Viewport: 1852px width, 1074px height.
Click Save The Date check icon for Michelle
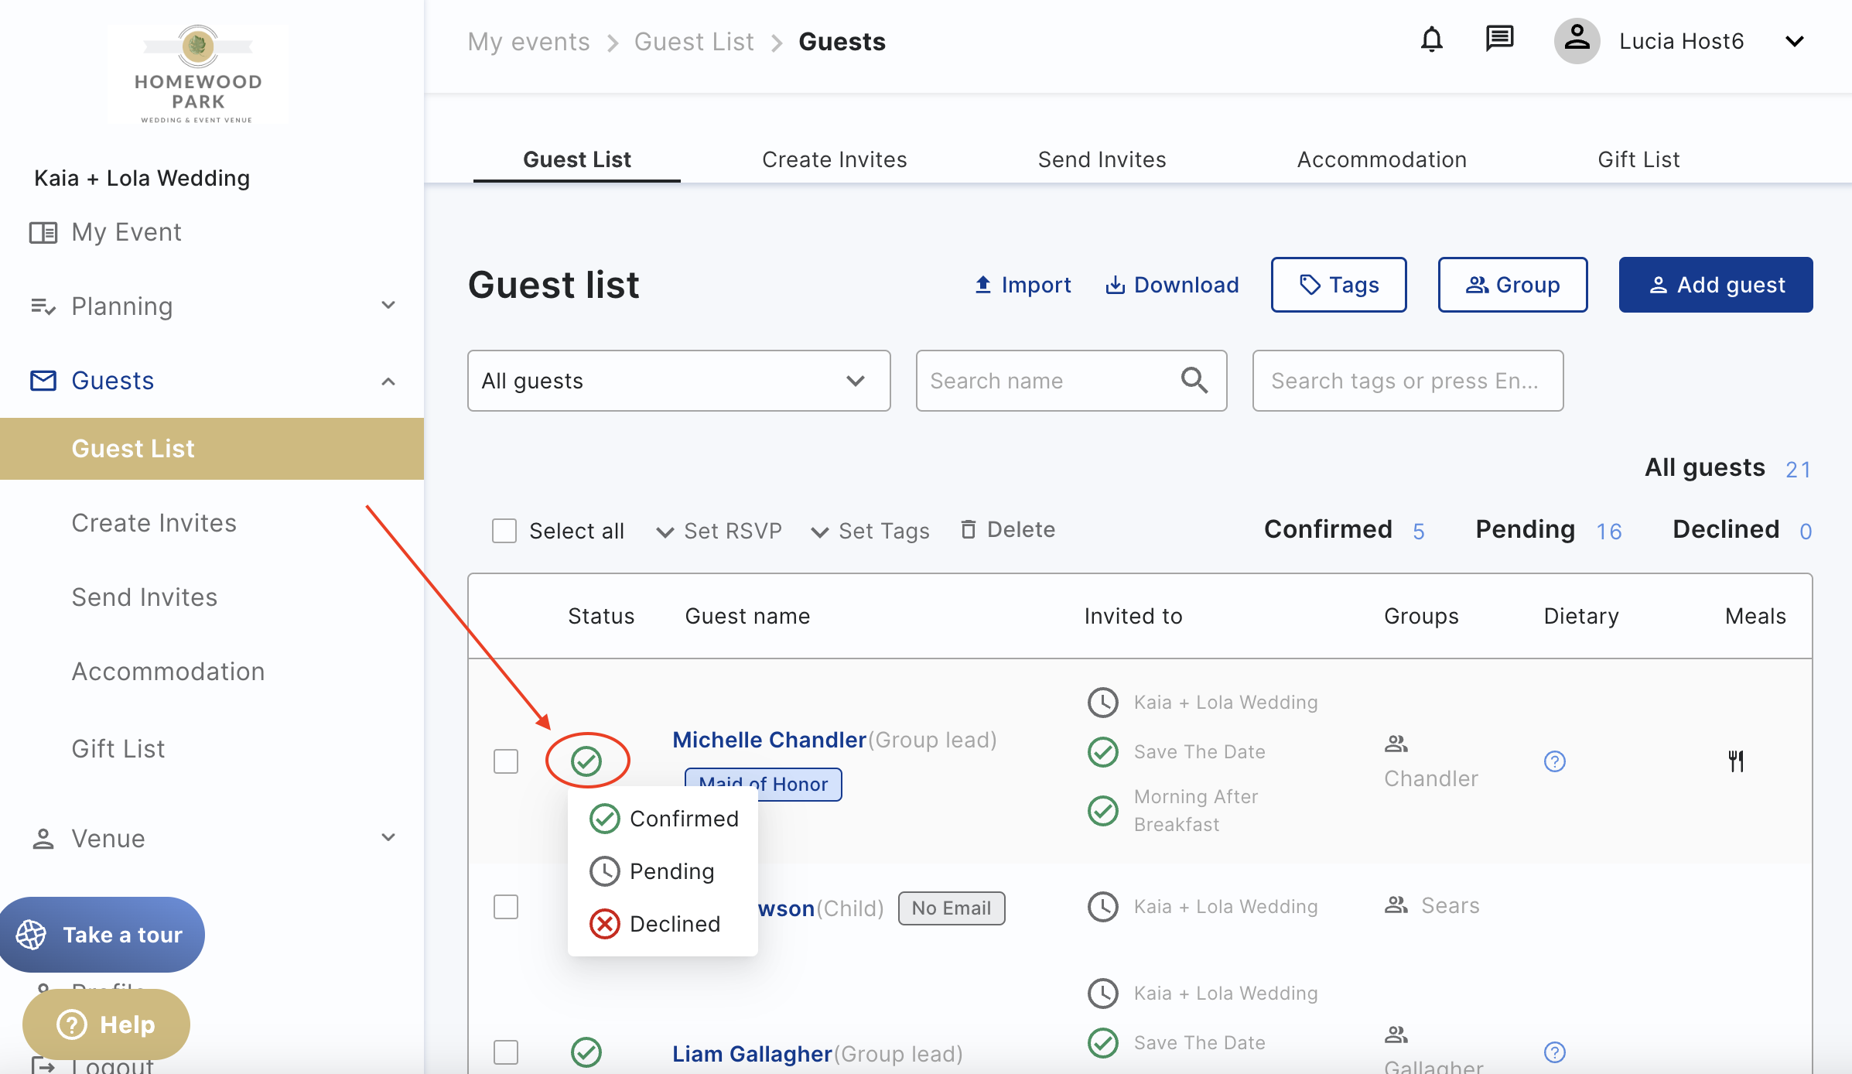(1103, 752)
